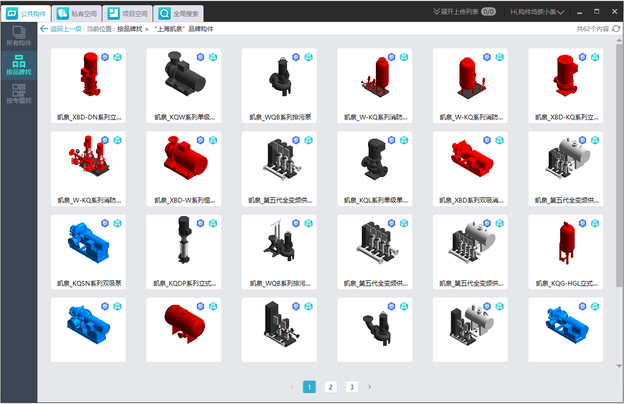The width and height of the screenshot is (624, 404).
Task: Switch to the 项目空间 tab
Action: pyautogui.click(x=127, y=14)
